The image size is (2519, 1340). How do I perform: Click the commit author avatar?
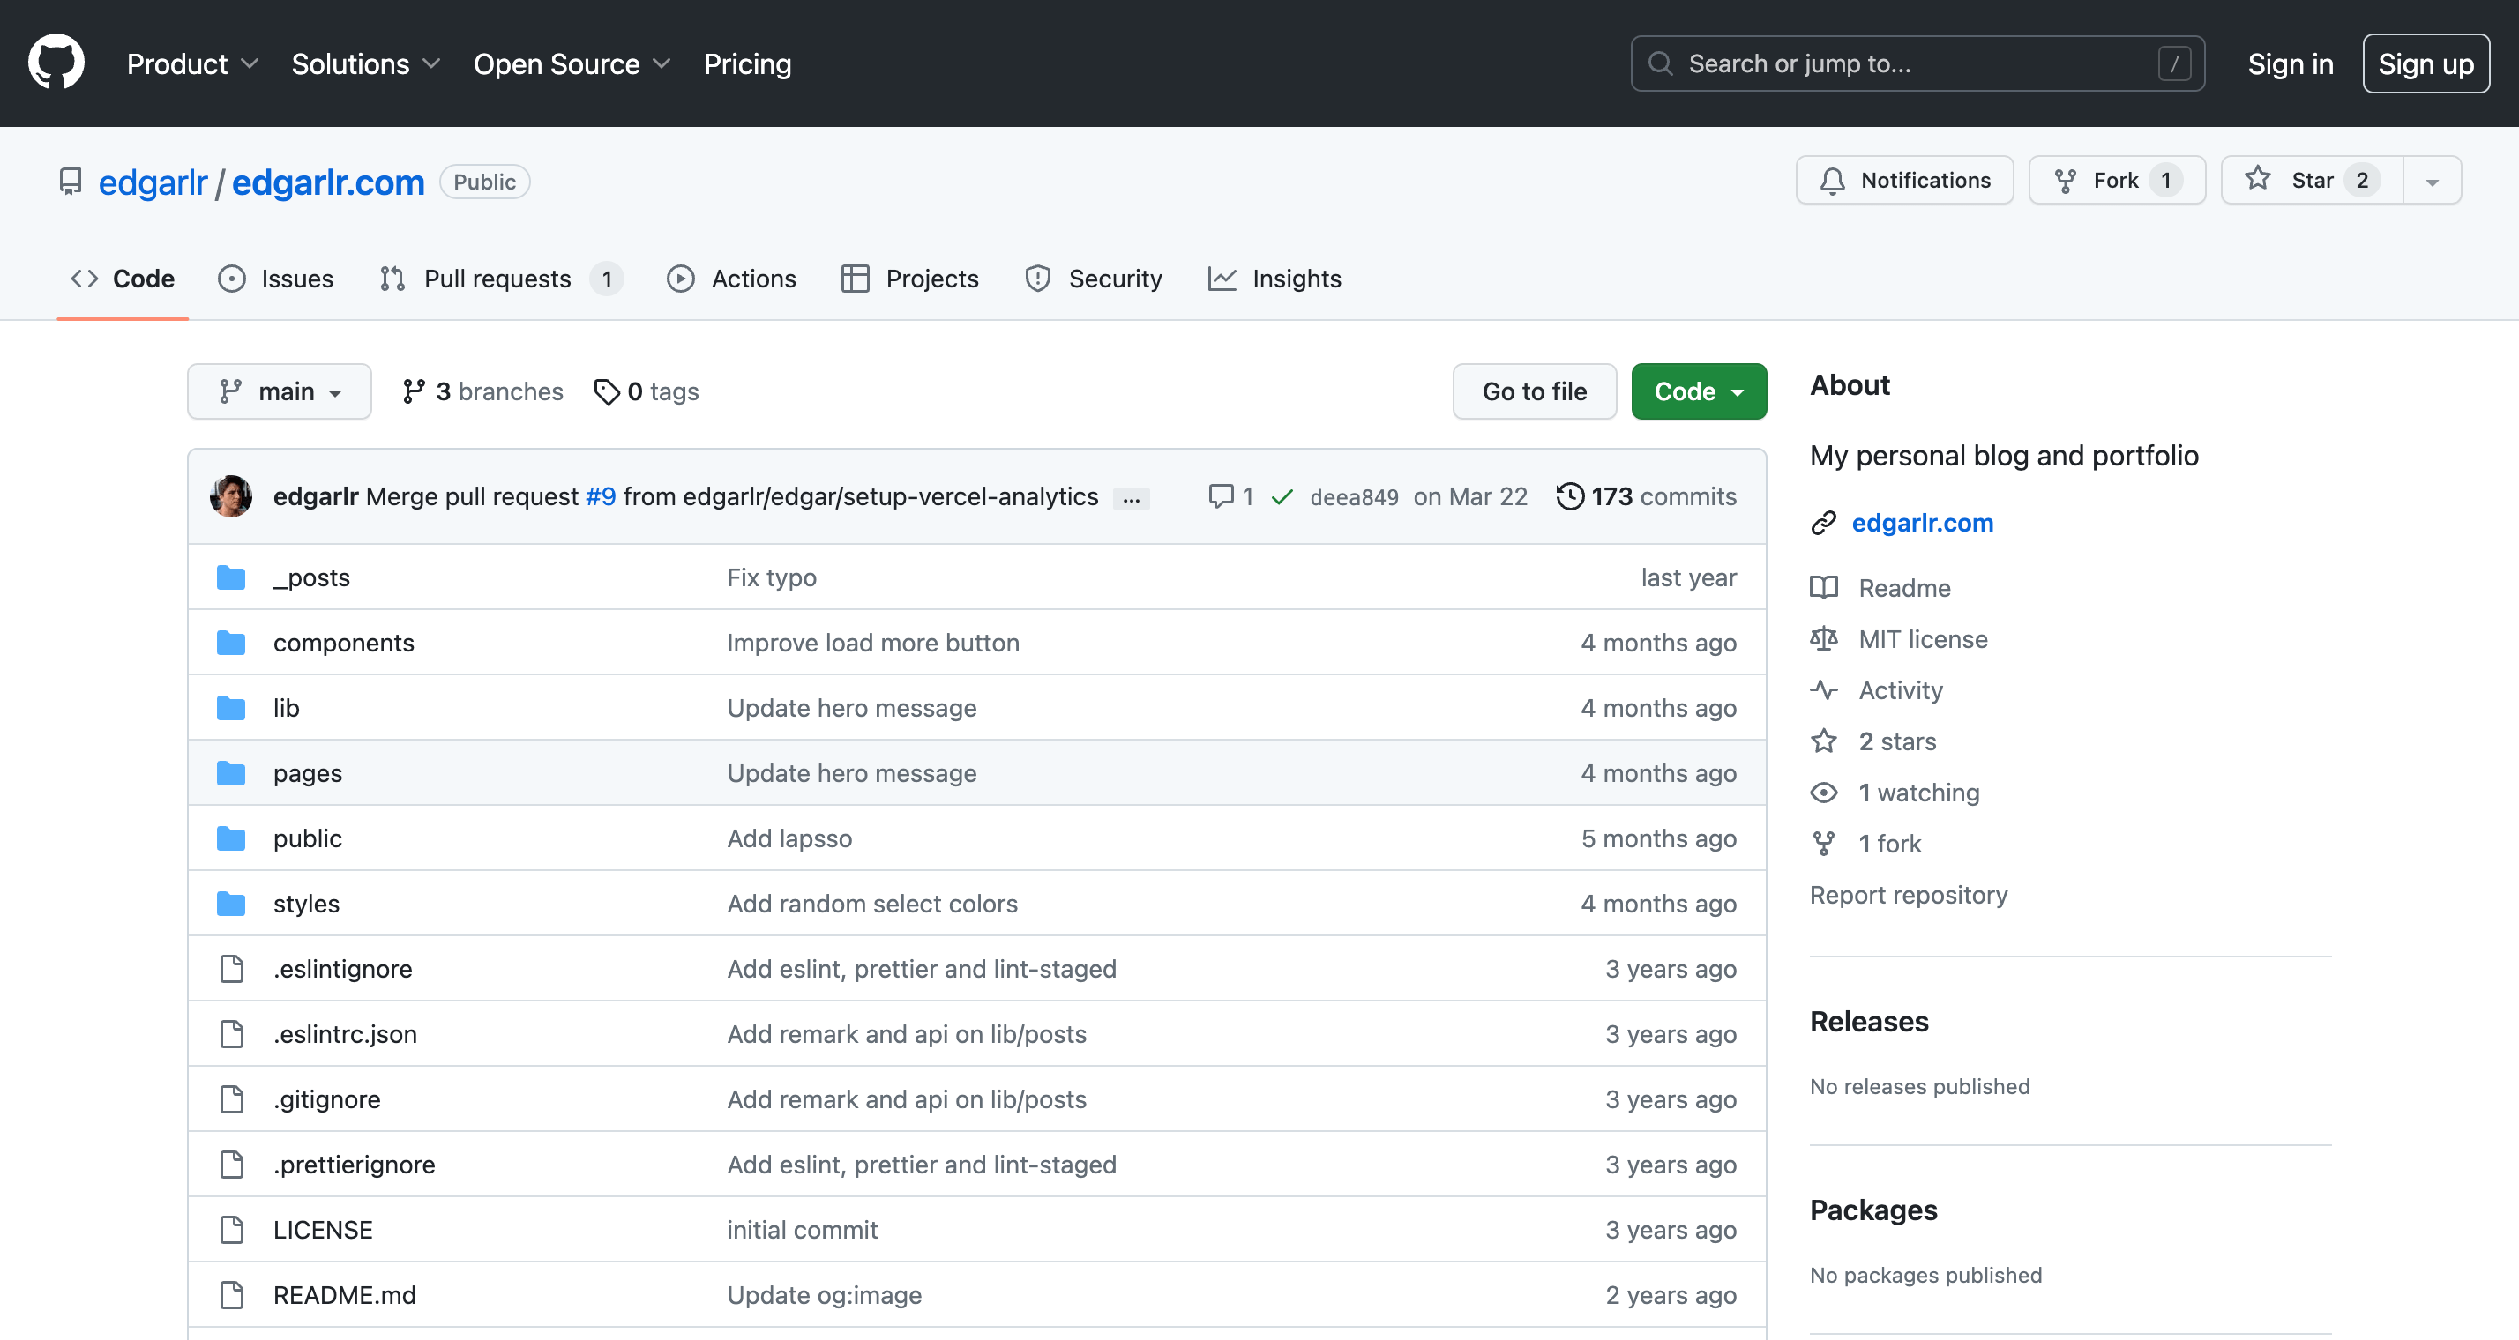pyautogui.click(x=231, y=495)
